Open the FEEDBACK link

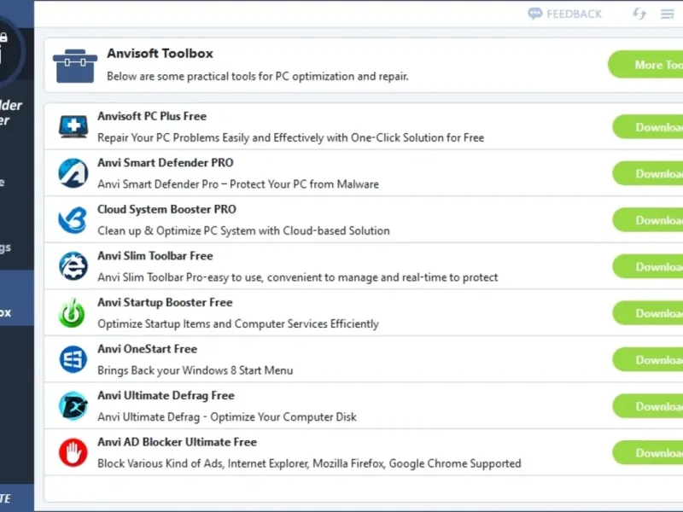pyautogui.click(x=564, y=14)
